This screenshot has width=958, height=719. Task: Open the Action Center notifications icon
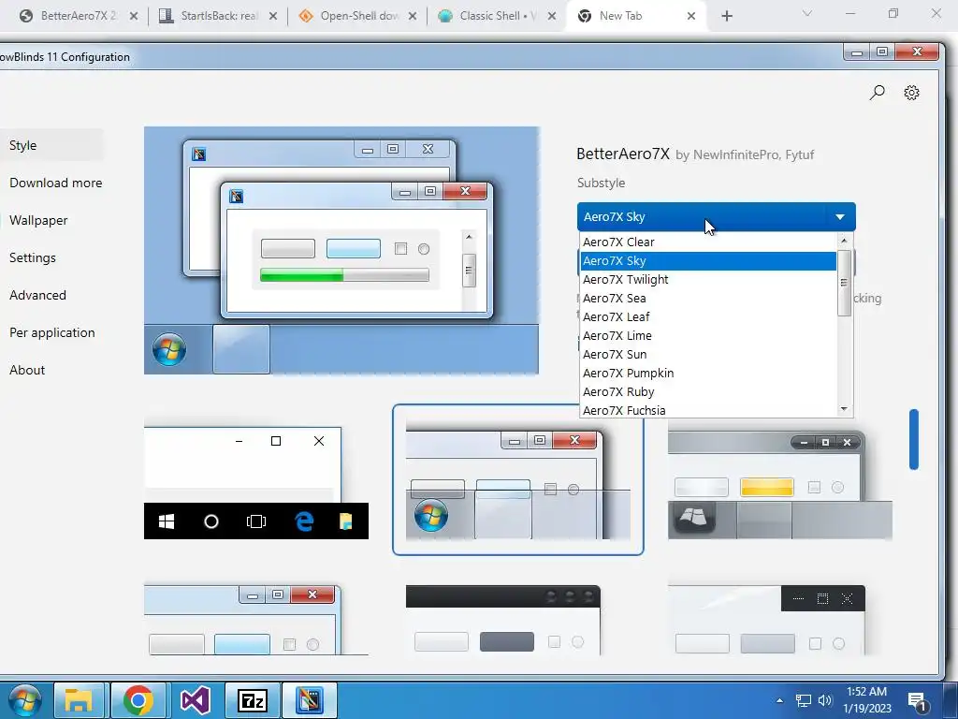918,701
